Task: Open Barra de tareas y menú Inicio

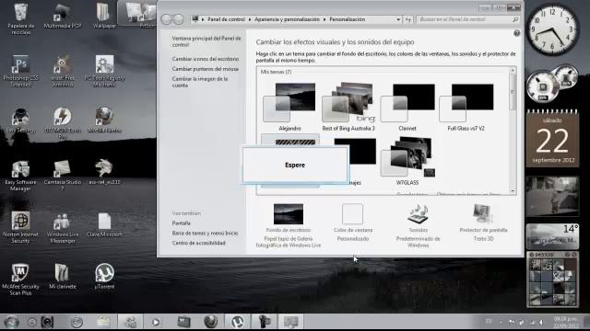Action: click(205, 233)
